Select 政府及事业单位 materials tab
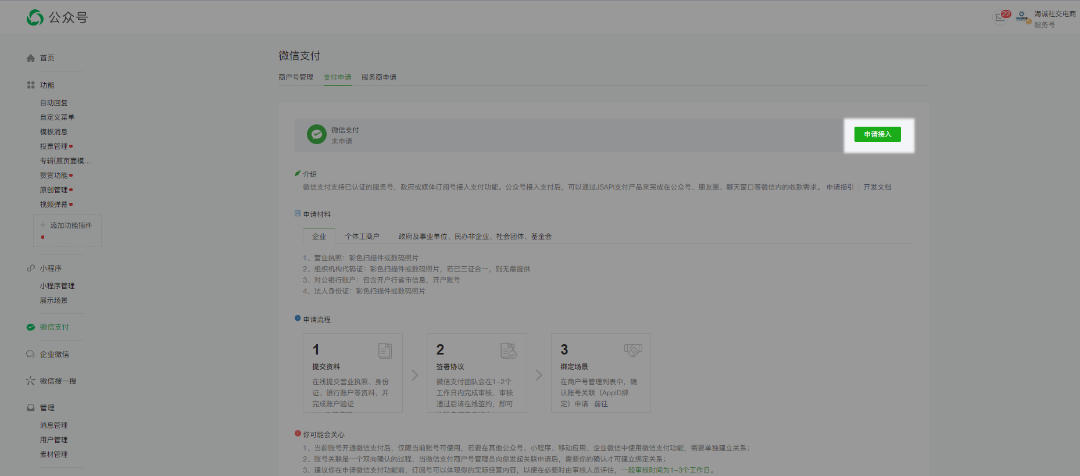1080x476 pixels. tap(475, 237)
